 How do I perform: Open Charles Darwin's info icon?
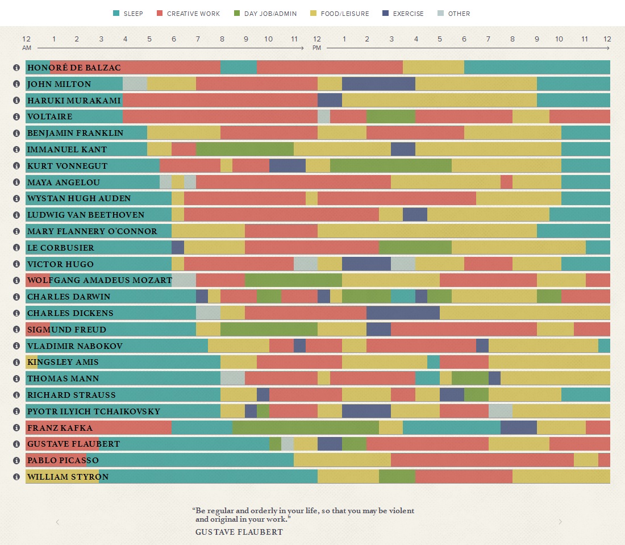[x=16, y=297]
